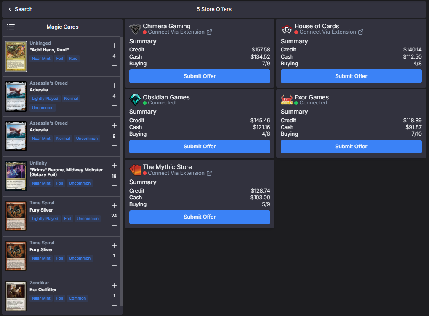Reduce quantity of Near Mint Adrestia
This screenshot has height=316, width=429.
pyautogui.click(x=114, y=145)
